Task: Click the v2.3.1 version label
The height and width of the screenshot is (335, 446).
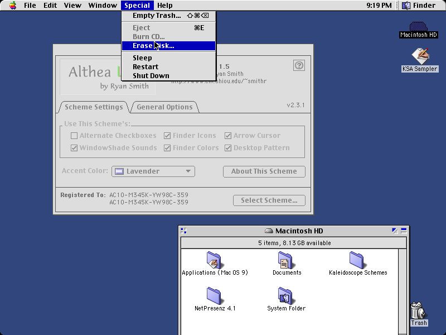Action: click(295, 105)
